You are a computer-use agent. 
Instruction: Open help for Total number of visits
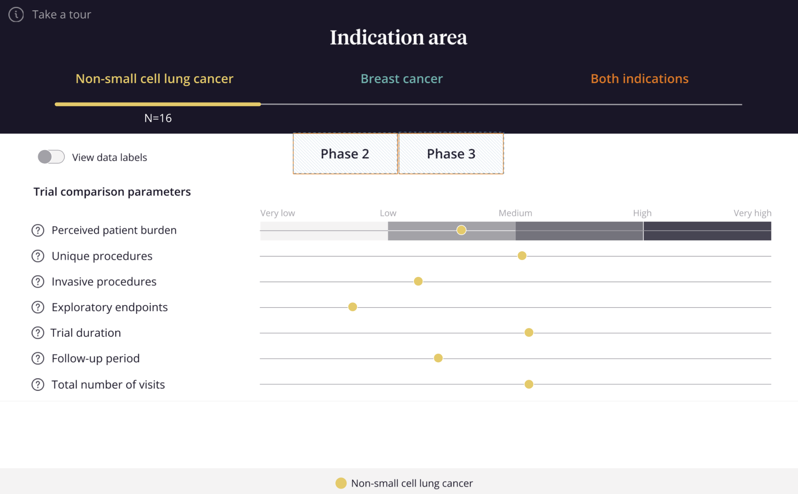coord(38,385)
